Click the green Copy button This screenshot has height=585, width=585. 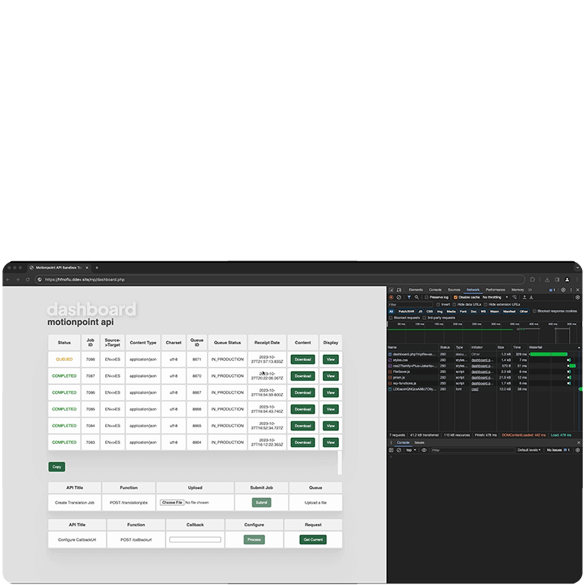click(x=56, y=467)
